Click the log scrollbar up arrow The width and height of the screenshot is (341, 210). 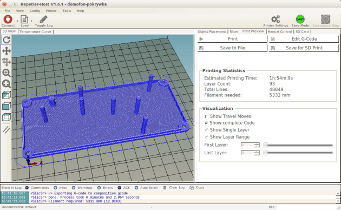point(338,194)
